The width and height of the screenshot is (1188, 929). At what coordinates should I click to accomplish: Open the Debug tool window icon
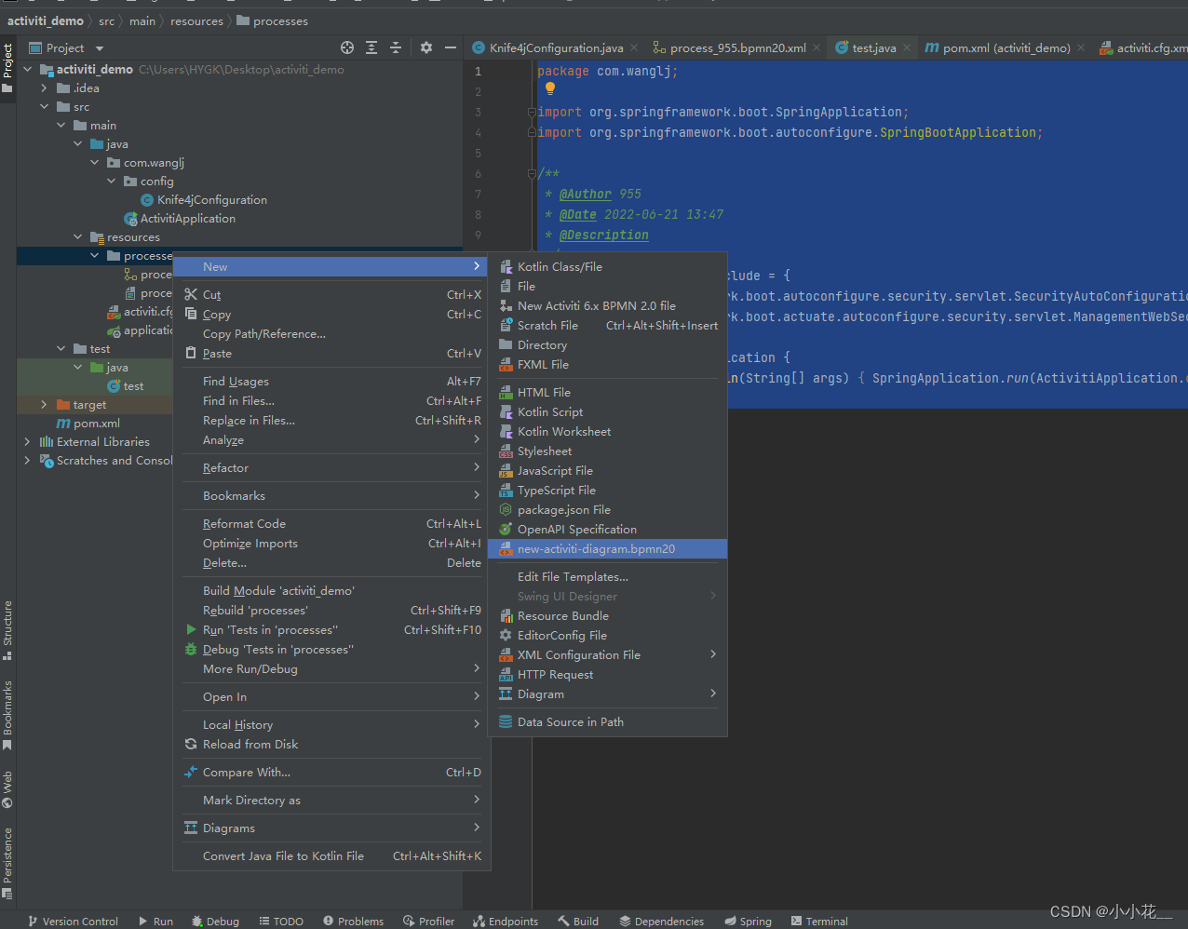point(215,922)
